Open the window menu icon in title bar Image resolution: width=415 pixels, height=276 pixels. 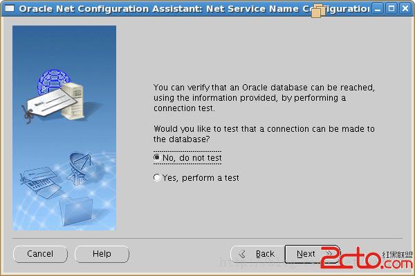click(x=10, y=8)
